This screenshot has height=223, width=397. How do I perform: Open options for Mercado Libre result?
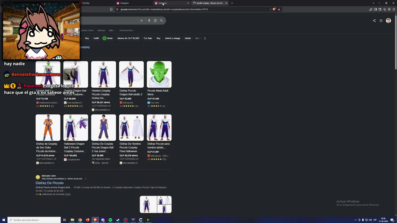pos(86,179)
